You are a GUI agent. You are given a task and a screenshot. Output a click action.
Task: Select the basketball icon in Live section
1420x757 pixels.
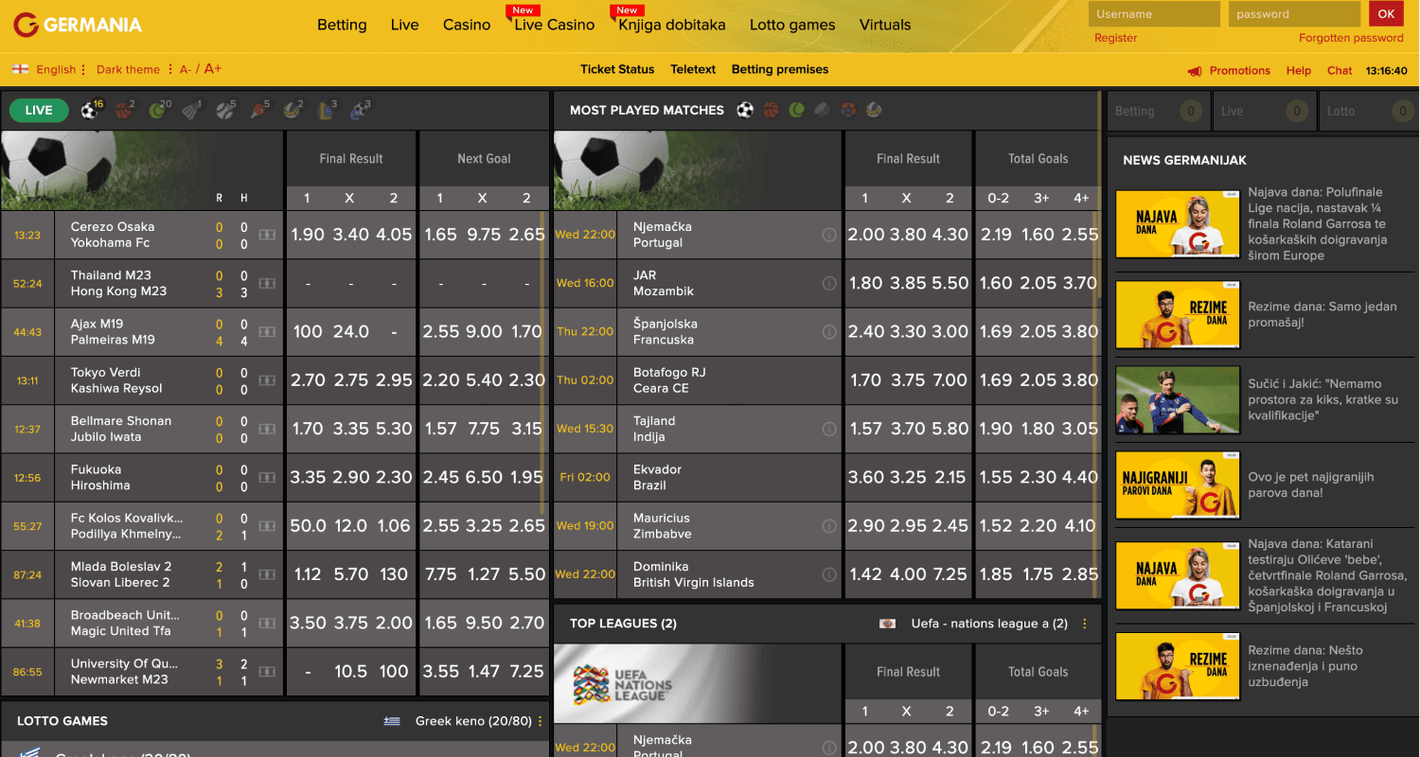point(124,111)
